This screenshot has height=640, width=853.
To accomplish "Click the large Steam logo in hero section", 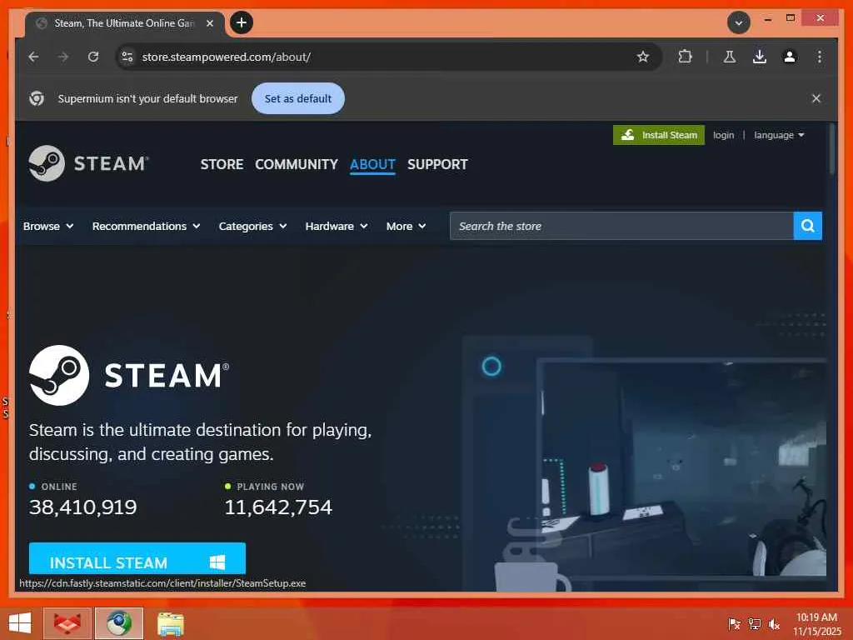I will (x=129, y=375).
